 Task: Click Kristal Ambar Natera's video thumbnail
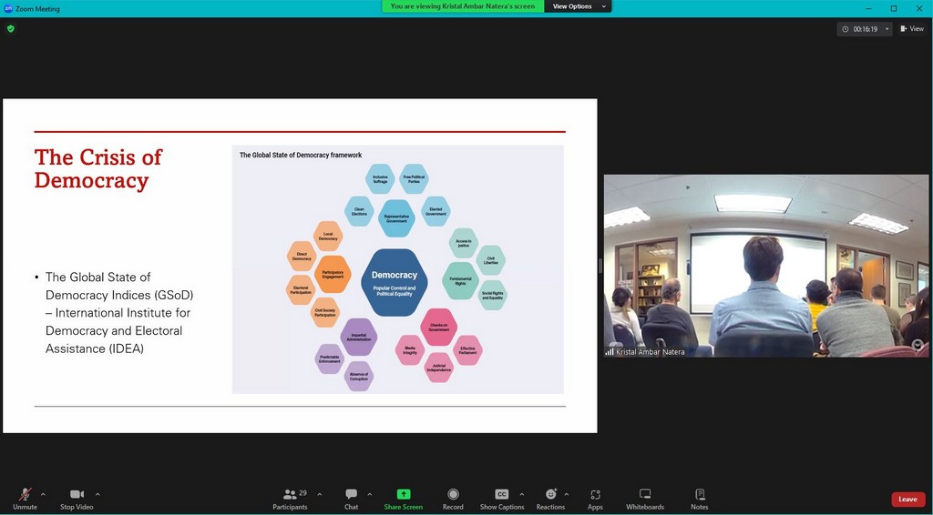pyautogui.click(x=765, y=266)
